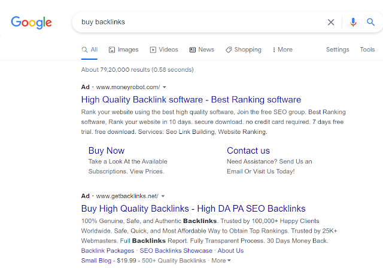The height and width of the screenshot is (275, 383).
Task: Click the www.getbacklinks.net/ ad URL text
Action: pyautogui.click(x=127, y=196)
